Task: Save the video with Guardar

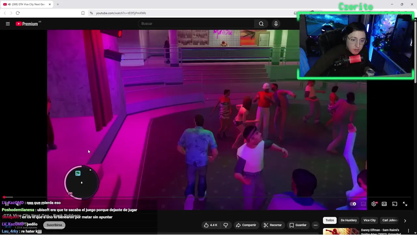Action: 298,225
